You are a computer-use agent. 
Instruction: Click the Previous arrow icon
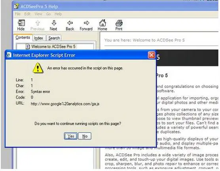click(x=38, y=23)
